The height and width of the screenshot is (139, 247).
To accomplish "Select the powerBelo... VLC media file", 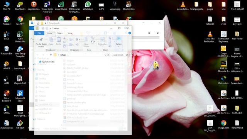I will click(x=183, y=6).
